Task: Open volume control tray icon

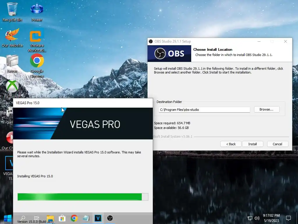Action: (257, 218)
